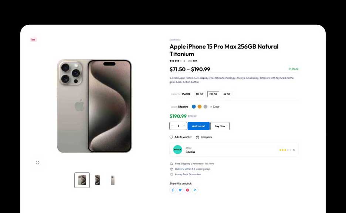Select the second product thumbnail
This screenshot has width=346, height=213.
tap(97, 180)
